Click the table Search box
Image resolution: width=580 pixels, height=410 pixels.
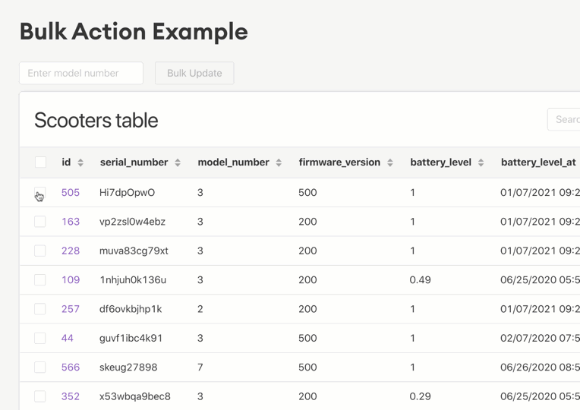(x=566, y=119)
